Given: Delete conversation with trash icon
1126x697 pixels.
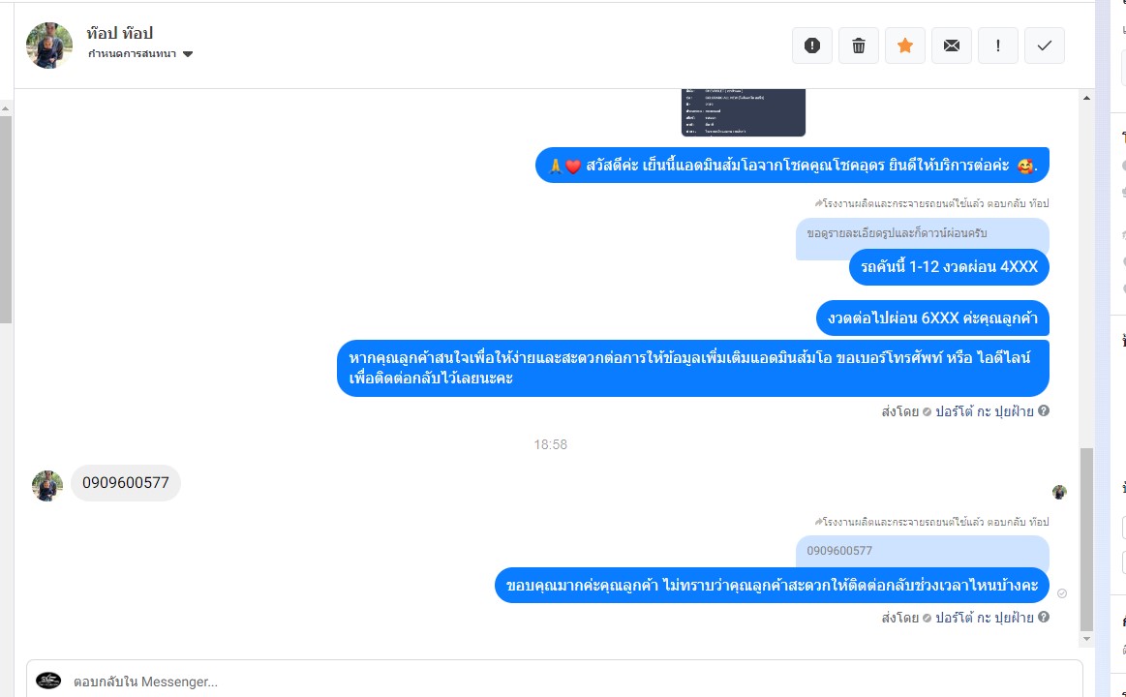Looking at the screenshot, I should (858, 45).
